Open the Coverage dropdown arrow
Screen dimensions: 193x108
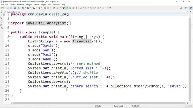(x=36, y=8)
